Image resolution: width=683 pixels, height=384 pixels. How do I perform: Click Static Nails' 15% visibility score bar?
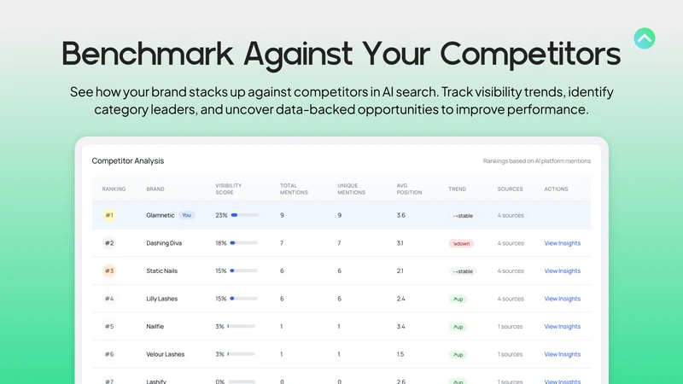pos(243,271)
